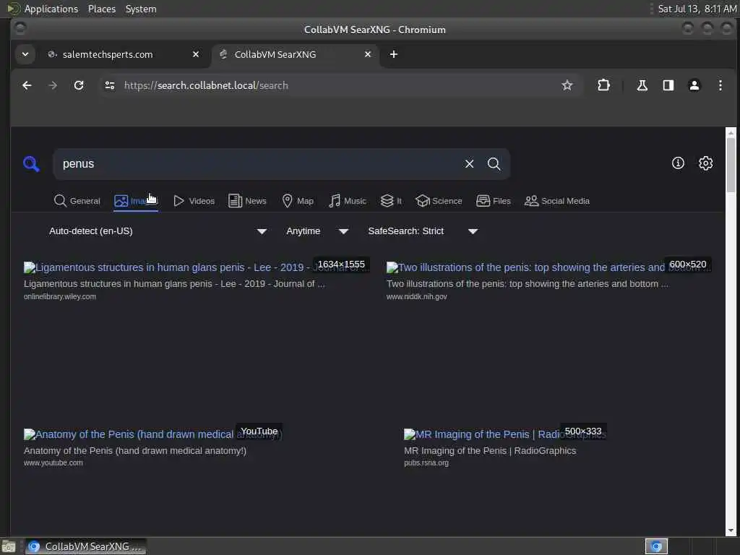Viewport: 740px width, 555px height.
Task: Switch to the IT category
Action: point(391,201)
